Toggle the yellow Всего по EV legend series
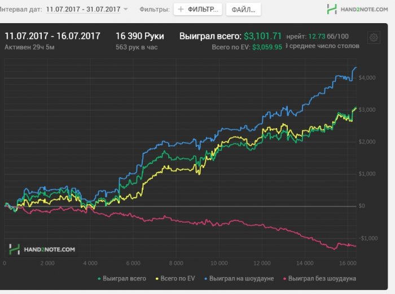Screen dimensions: 395x294 [x=175, y=278]
